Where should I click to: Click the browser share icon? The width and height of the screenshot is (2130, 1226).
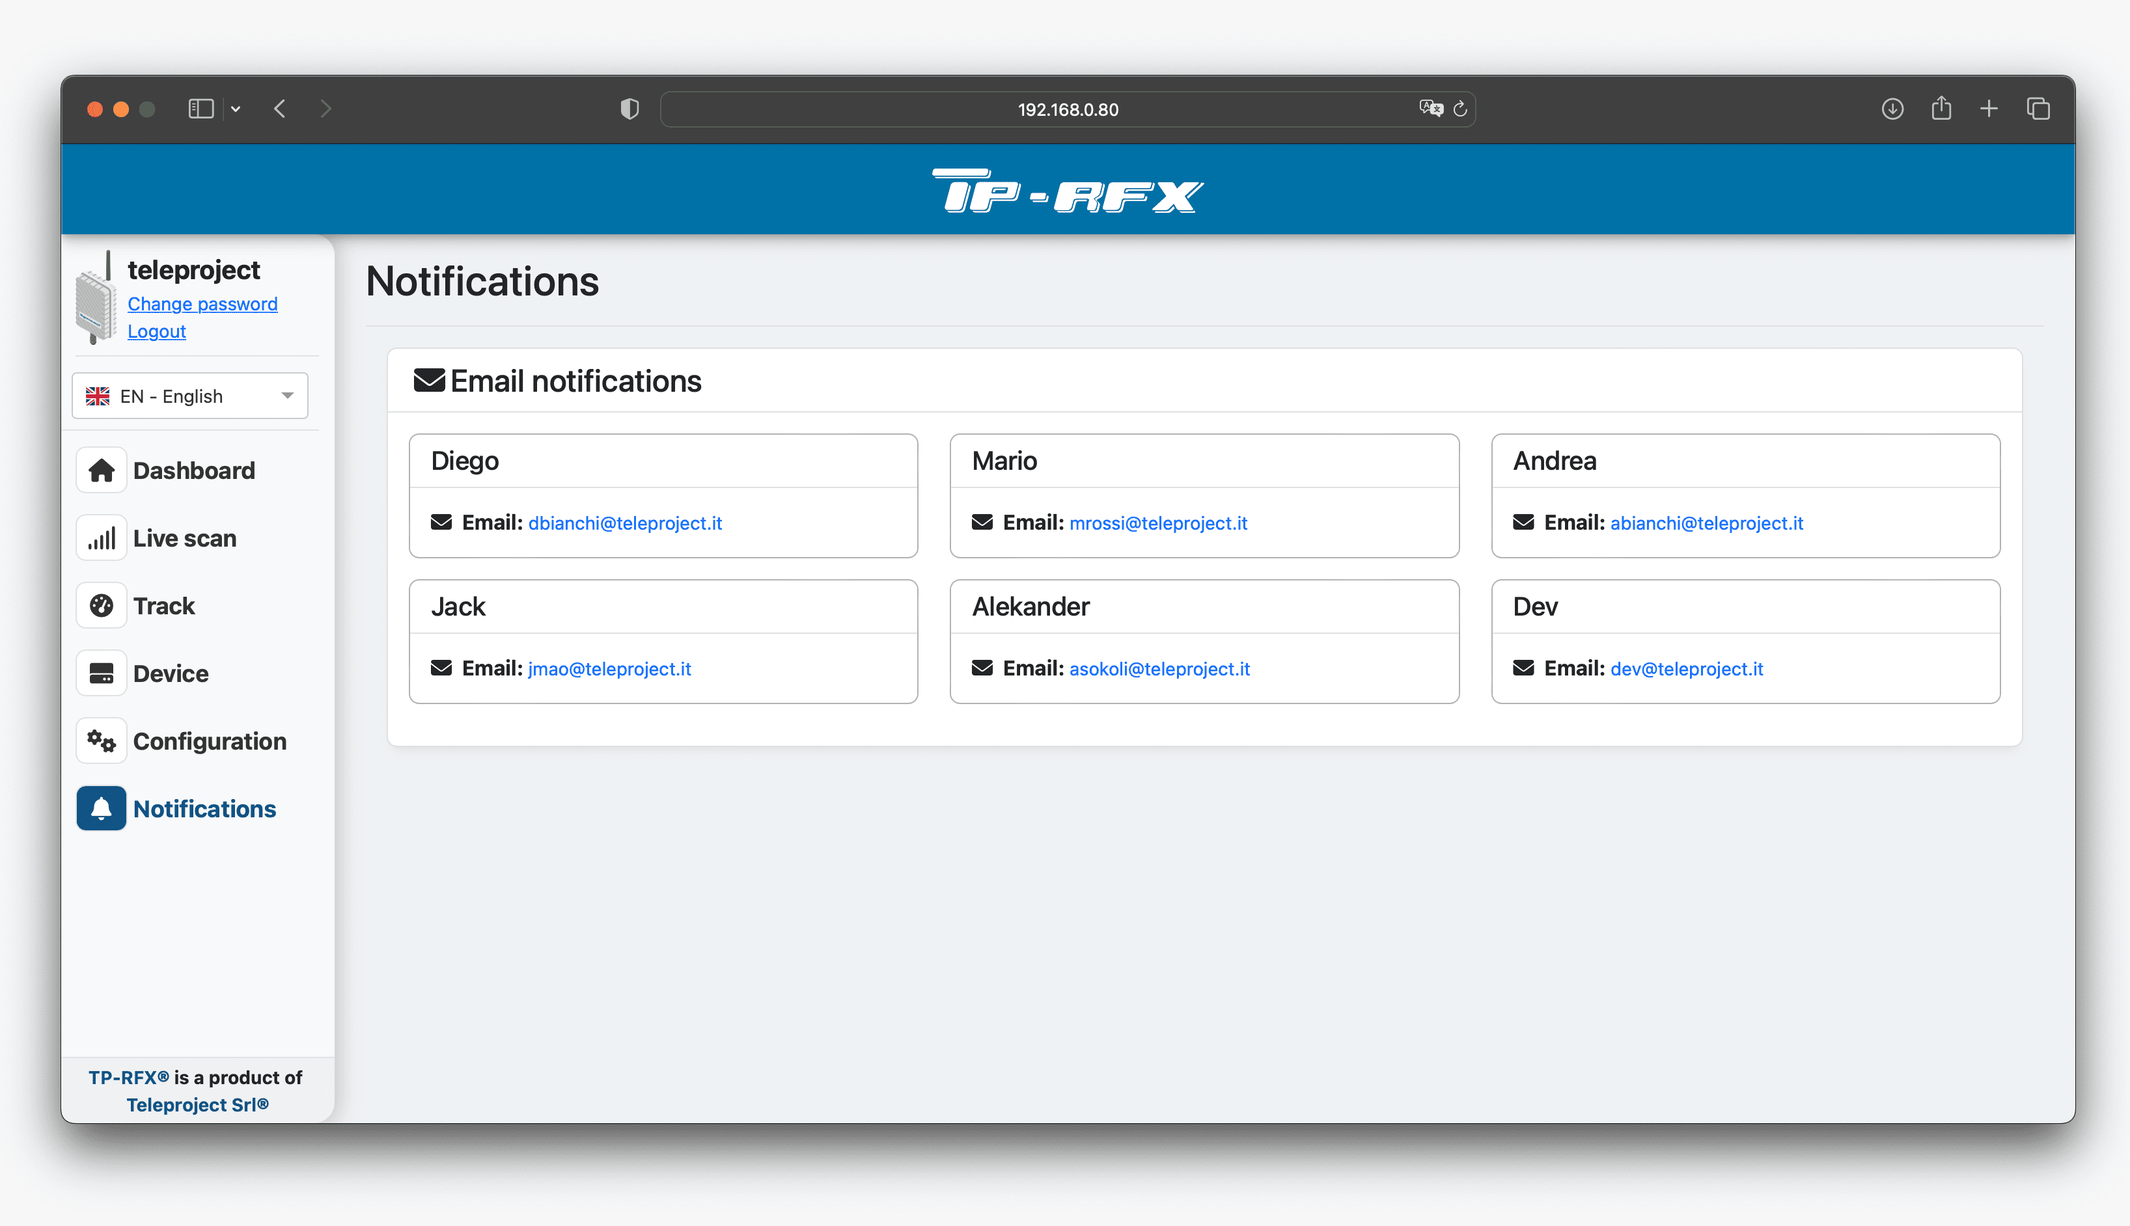click(1941, 108)
